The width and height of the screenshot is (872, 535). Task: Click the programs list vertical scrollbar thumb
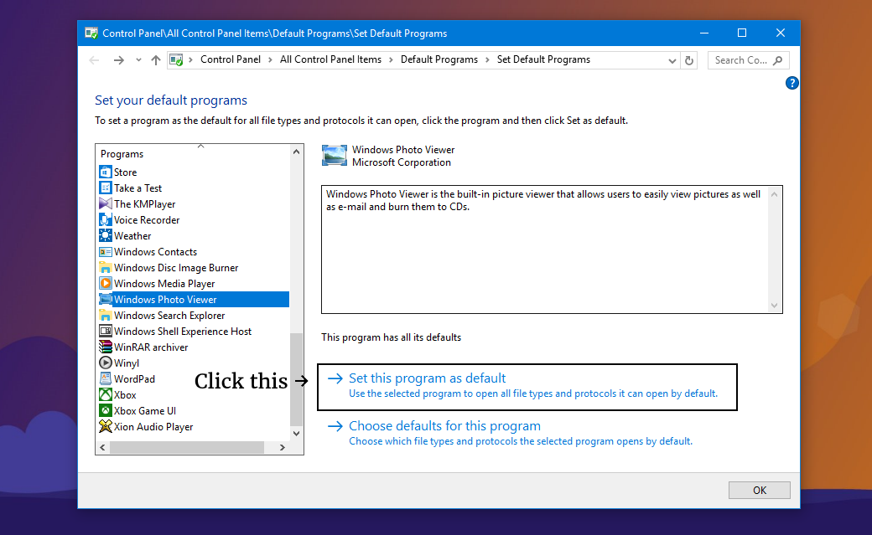tap(297, 379)
